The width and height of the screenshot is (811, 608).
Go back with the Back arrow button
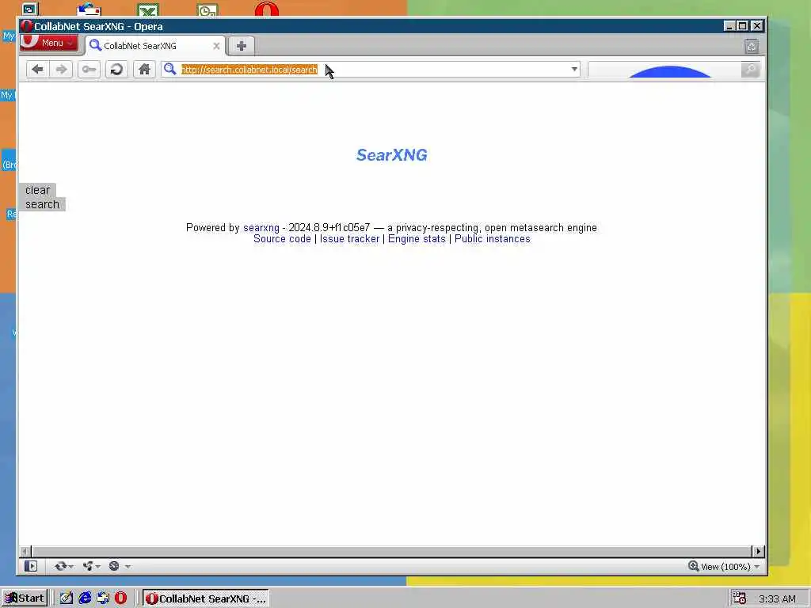(37, 70)
